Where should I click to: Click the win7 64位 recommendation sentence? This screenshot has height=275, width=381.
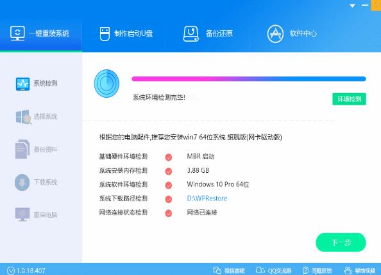190,137
